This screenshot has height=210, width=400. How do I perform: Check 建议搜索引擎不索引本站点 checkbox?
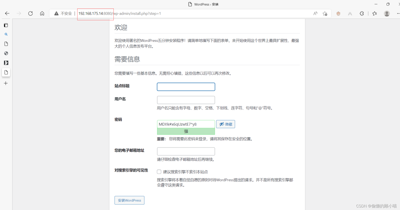pos(159,172)
